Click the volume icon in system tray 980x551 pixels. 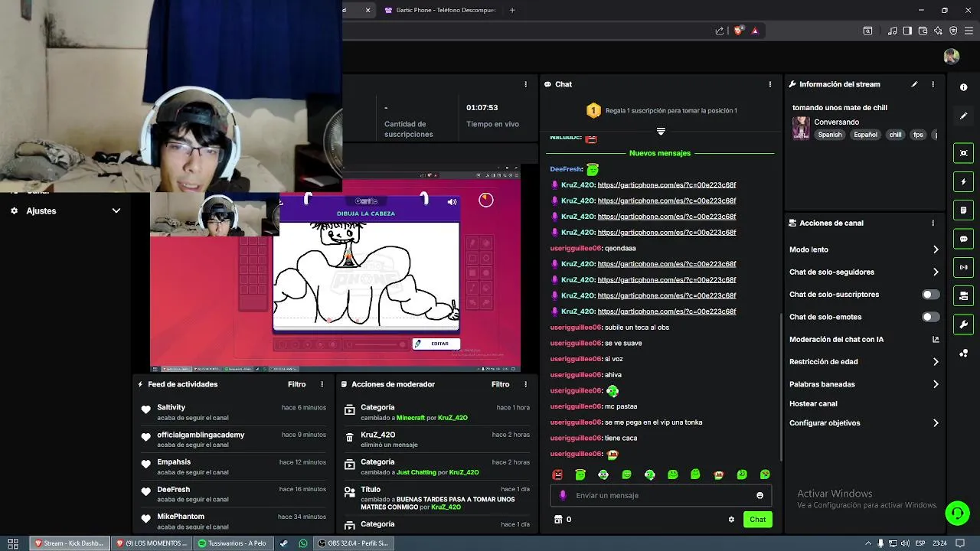pyautogui.click(x=905, y=543)
